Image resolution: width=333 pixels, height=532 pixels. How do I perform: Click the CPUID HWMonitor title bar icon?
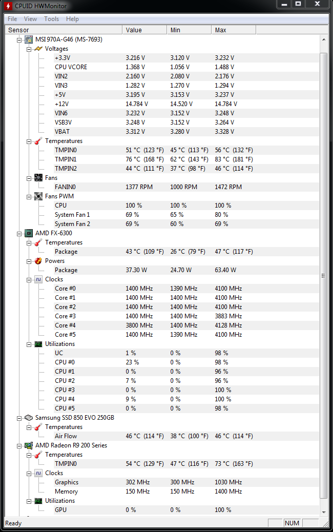click(x=8, y=6)
